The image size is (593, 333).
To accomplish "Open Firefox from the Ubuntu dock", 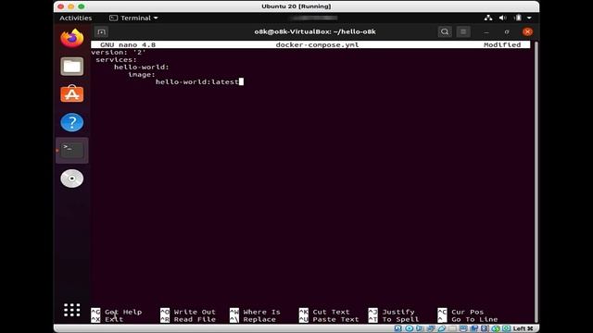I will [x=72, y=38].
